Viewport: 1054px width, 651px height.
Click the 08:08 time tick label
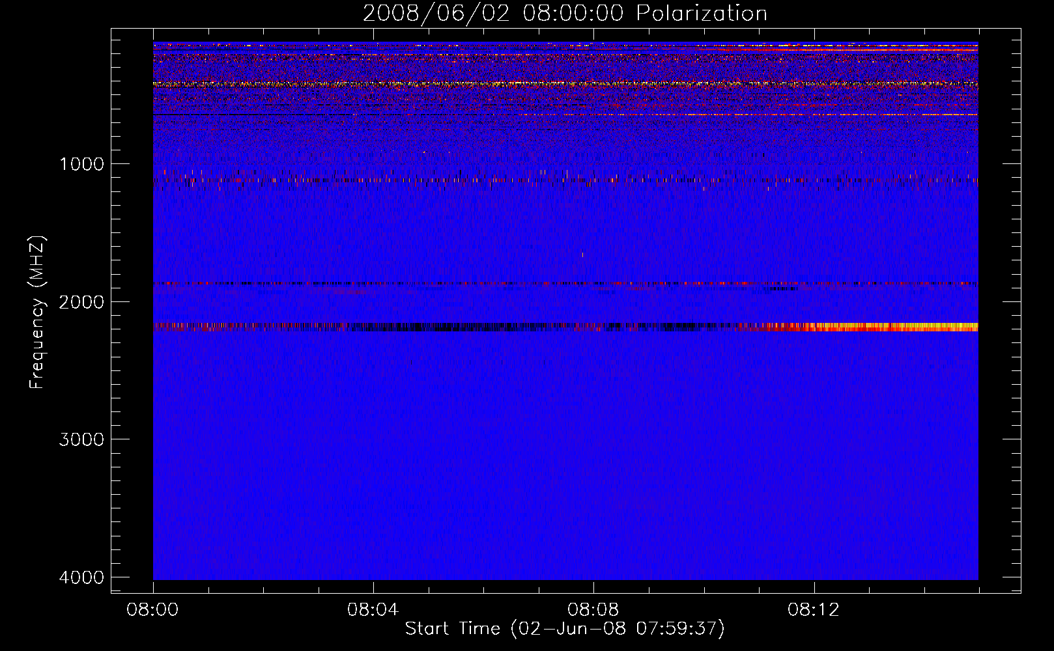pyautogui.click(x=593, y=610)
